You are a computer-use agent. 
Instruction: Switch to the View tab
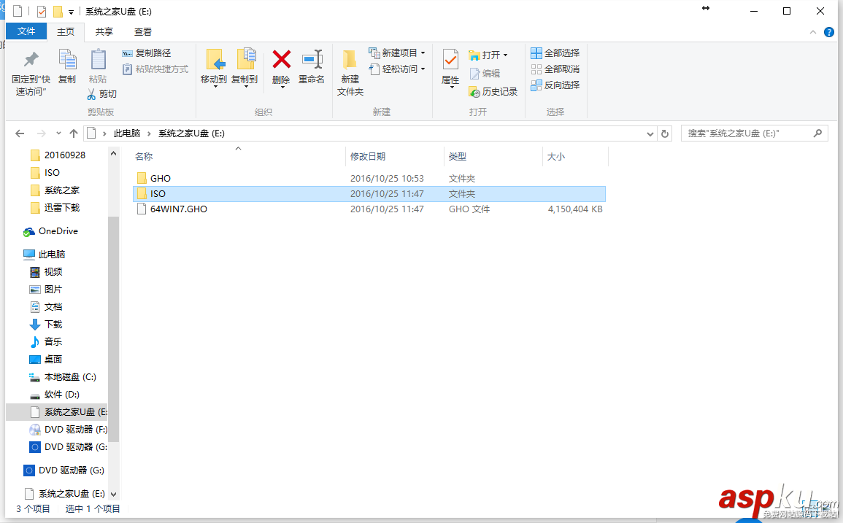[x=143, y=31]
